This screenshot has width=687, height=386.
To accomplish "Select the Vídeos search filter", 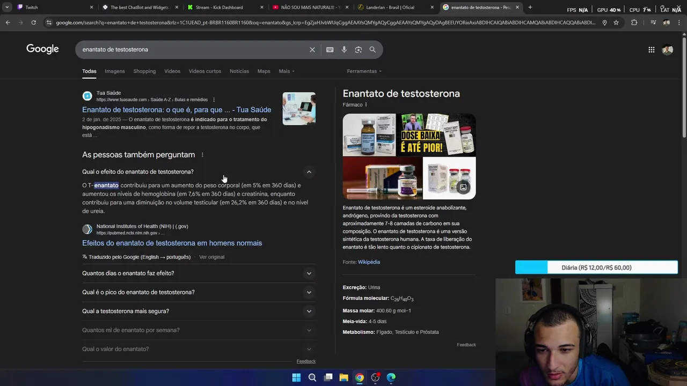I will (x=172, y=71).
